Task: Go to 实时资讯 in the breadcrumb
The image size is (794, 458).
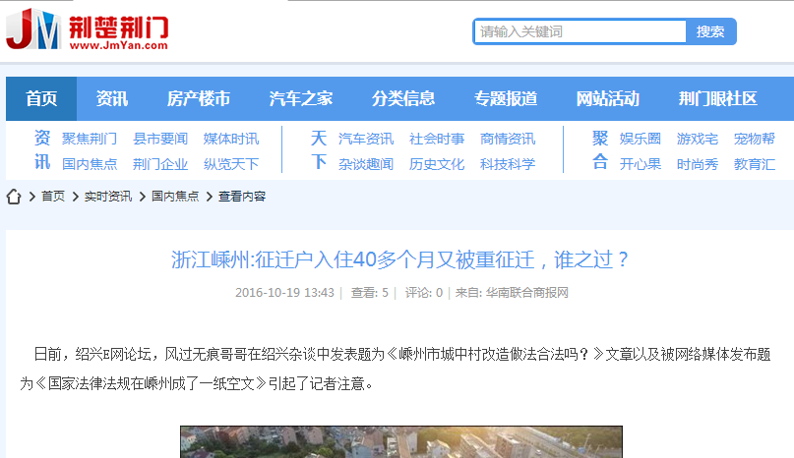Action: [108, 197]
